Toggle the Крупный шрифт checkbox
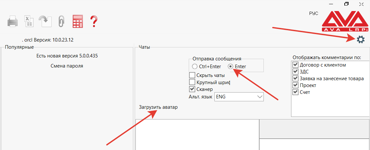Viewport: 370px width, 150px height. point(192,82)
